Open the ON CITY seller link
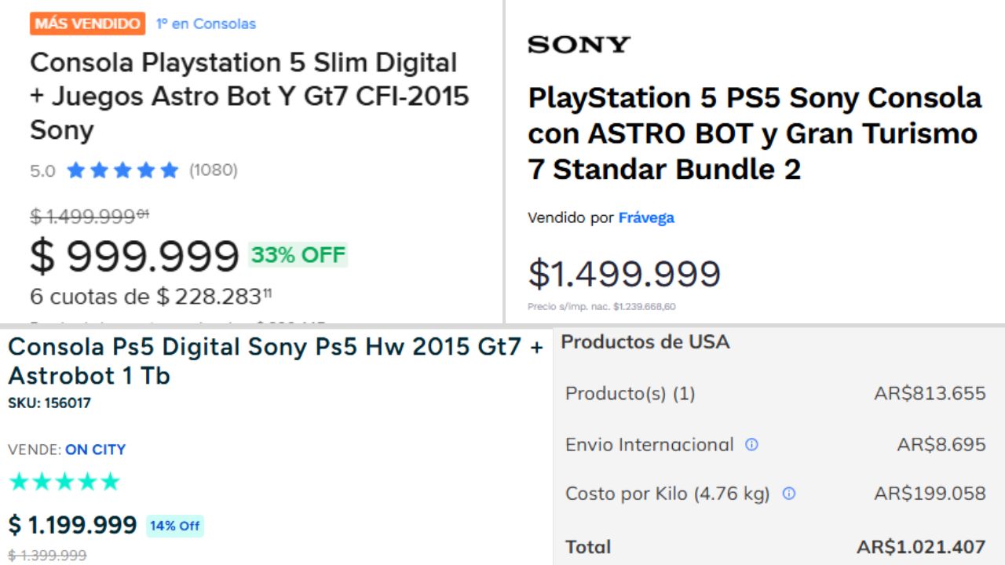The image size is (1005, 565). pos(95,450)
